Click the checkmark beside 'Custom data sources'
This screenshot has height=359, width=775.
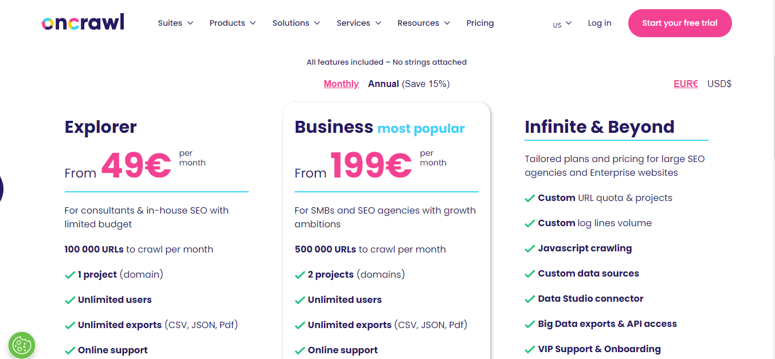click(530, 274)
